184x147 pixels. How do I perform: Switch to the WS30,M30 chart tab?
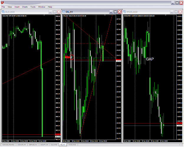pos(72,145)
